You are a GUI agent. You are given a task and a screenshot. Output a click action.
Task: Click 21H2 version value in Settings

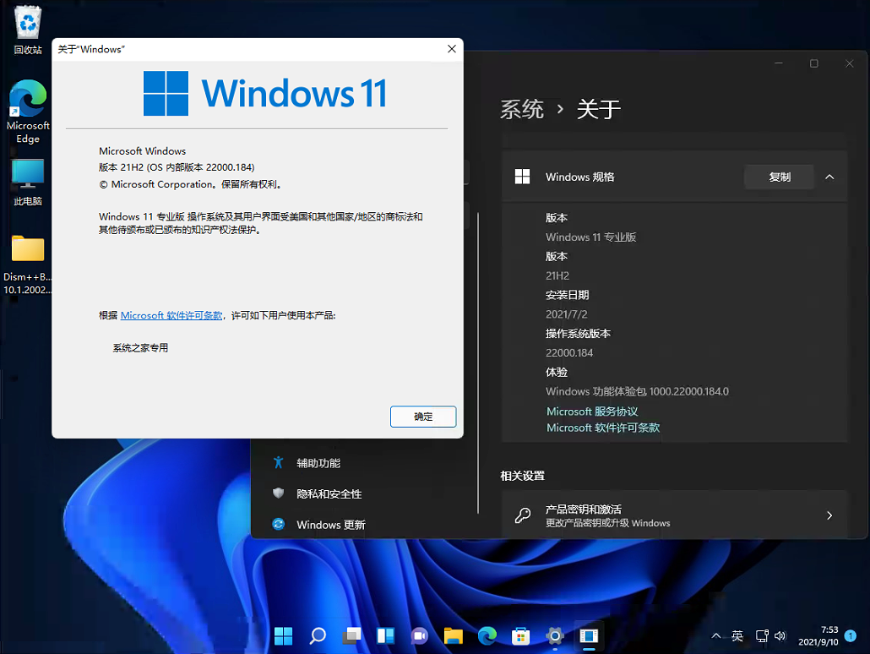(557, 276)
